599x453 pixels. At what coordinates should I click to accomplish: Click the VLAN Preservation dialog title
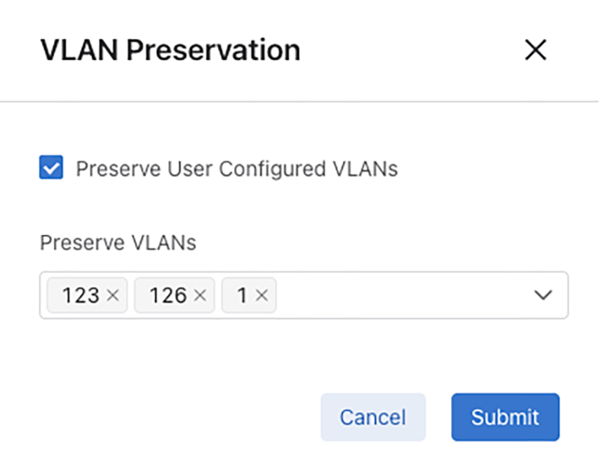click(170, 50)
